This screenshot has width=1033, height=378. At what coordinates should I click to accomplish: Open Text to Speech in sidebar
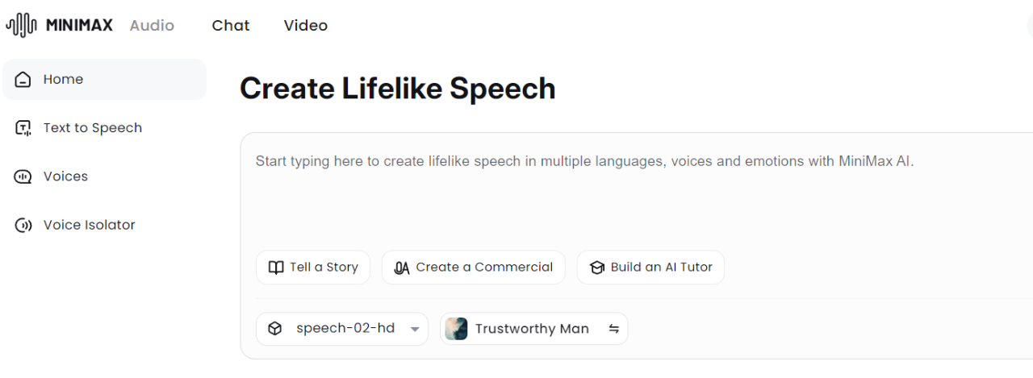pos(93,128)
